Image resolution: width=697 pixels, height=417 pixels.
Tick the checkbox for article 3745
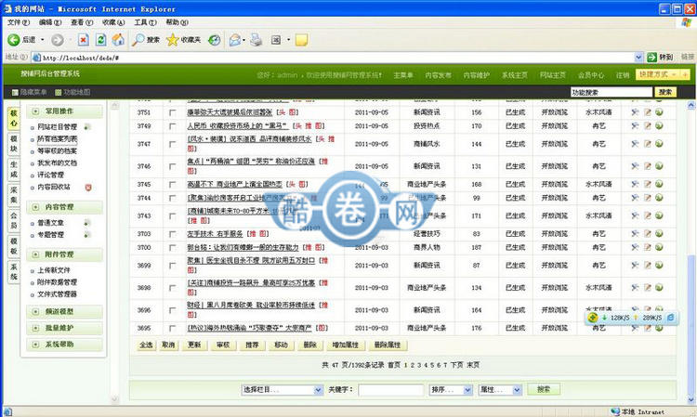pos(172,184)
